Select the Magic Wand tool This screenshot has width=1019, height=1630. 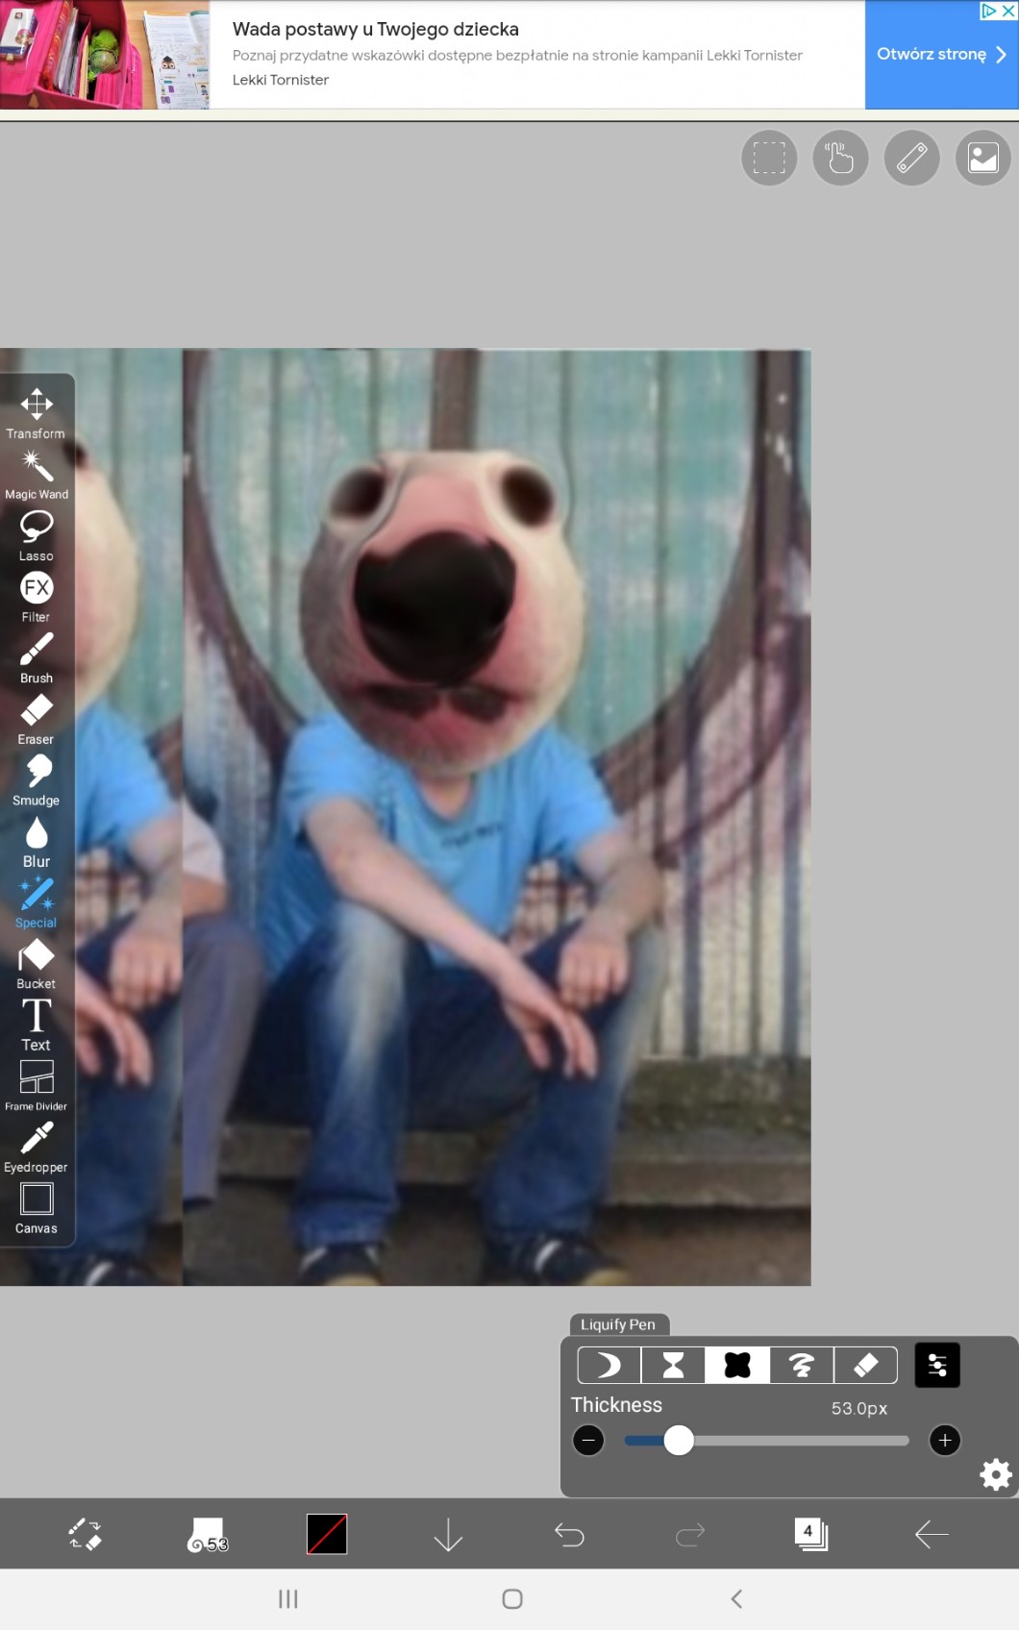pos(37,476)
